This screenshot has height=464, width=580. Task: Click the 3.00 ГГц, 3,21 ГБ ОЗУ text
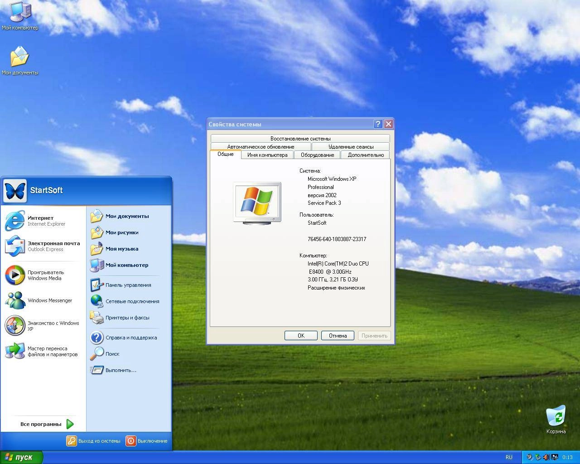tap(333, 280)
